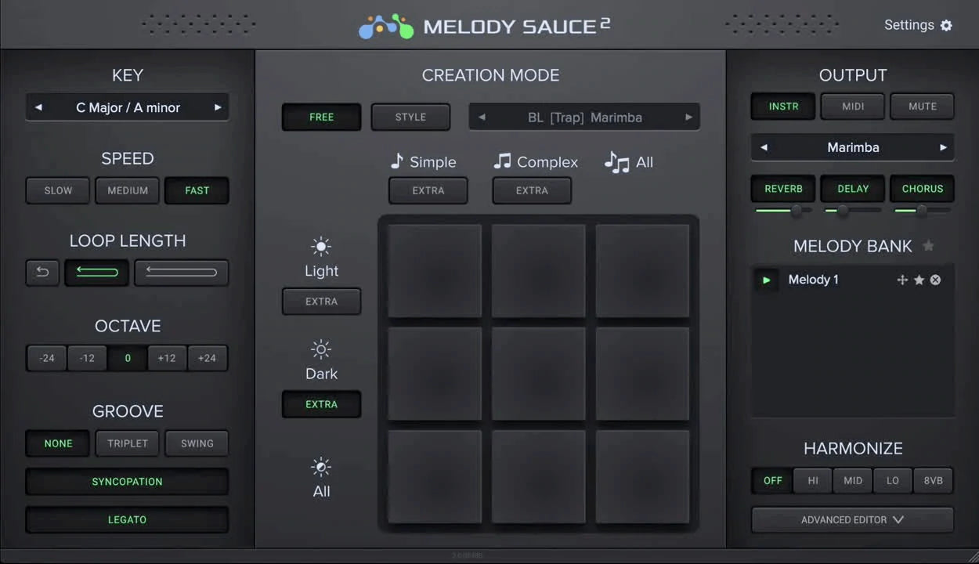The image size is (979, 564).
Task: Click the Dark brightness icon
Action: (321, 349)
